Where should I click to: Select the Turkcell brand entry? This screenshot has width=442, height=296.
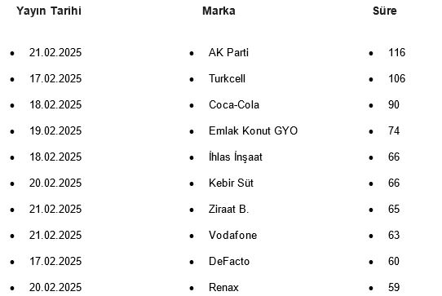227,78
